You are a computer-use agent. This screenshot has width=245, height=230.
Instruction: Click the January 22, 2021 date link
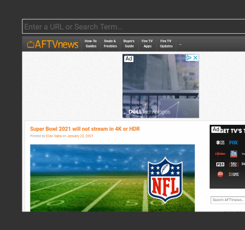click(x=80, y=136)
